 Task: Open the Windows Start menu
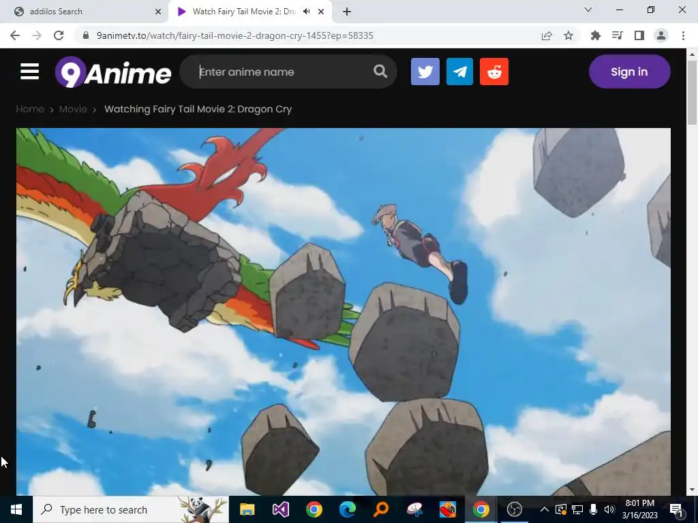(16, 509)
